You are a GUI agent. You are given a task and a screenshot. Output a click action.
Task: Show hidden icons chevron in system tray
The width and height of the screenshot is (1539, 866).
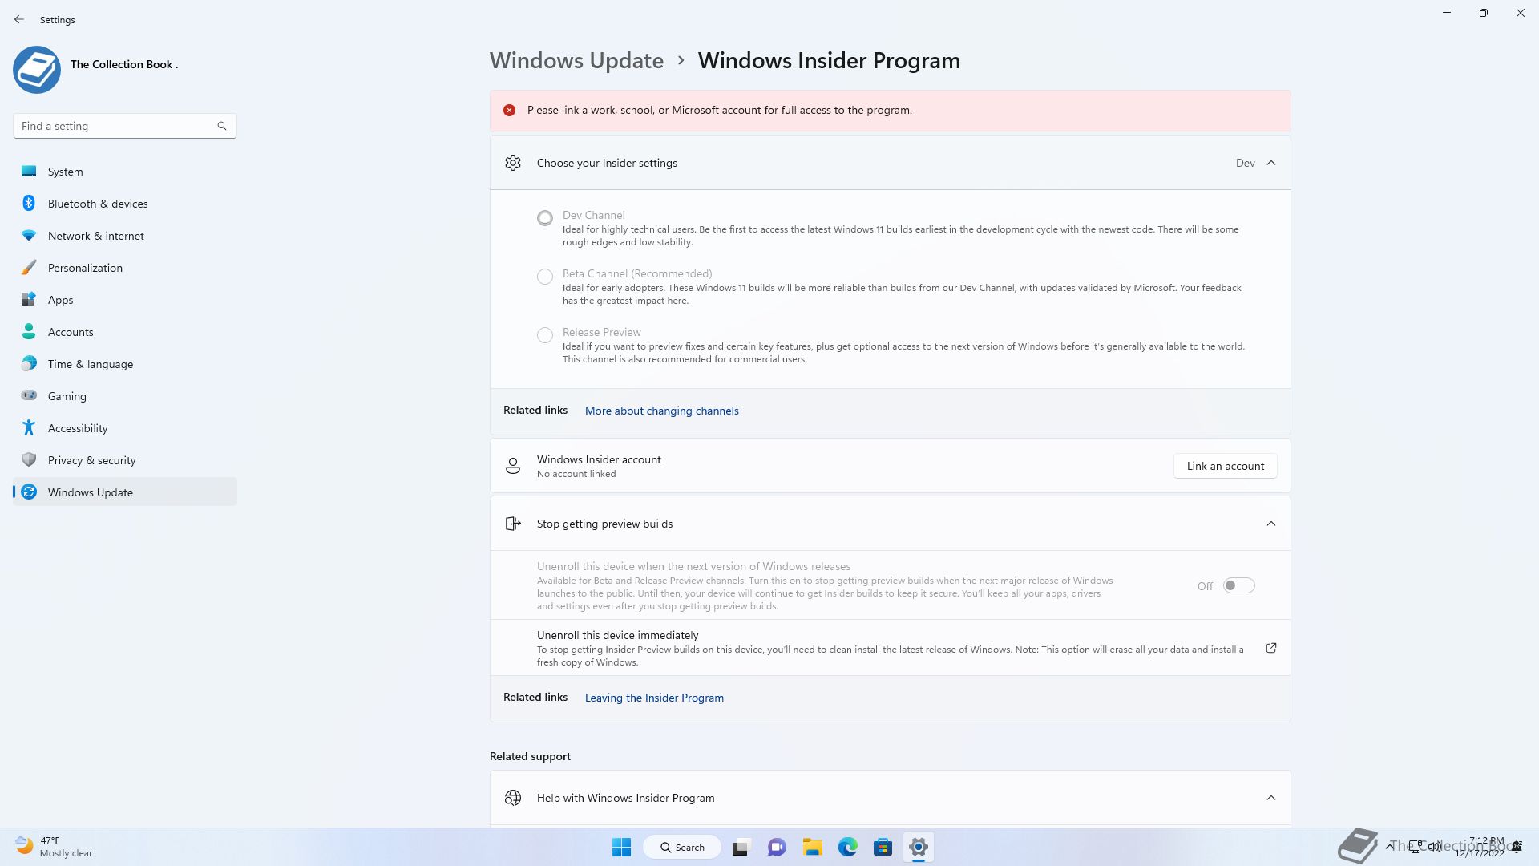[x=1389, y=847]
